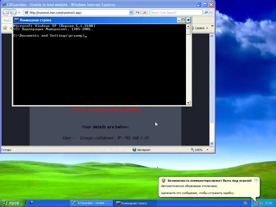Close the Командная строка window
Image resolution: width=276 pixels, height=207 pixels.
coord(188,20)
